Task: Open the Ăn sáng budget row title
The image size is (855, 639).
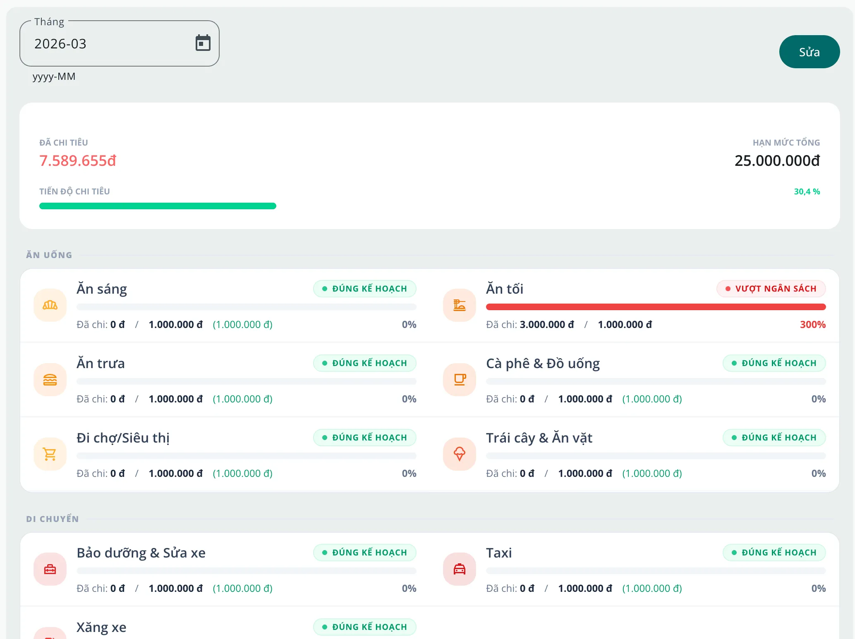Action: (x=102, y=289)
